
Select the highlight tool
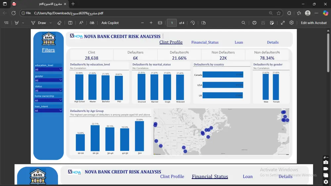tap(17, 23)
